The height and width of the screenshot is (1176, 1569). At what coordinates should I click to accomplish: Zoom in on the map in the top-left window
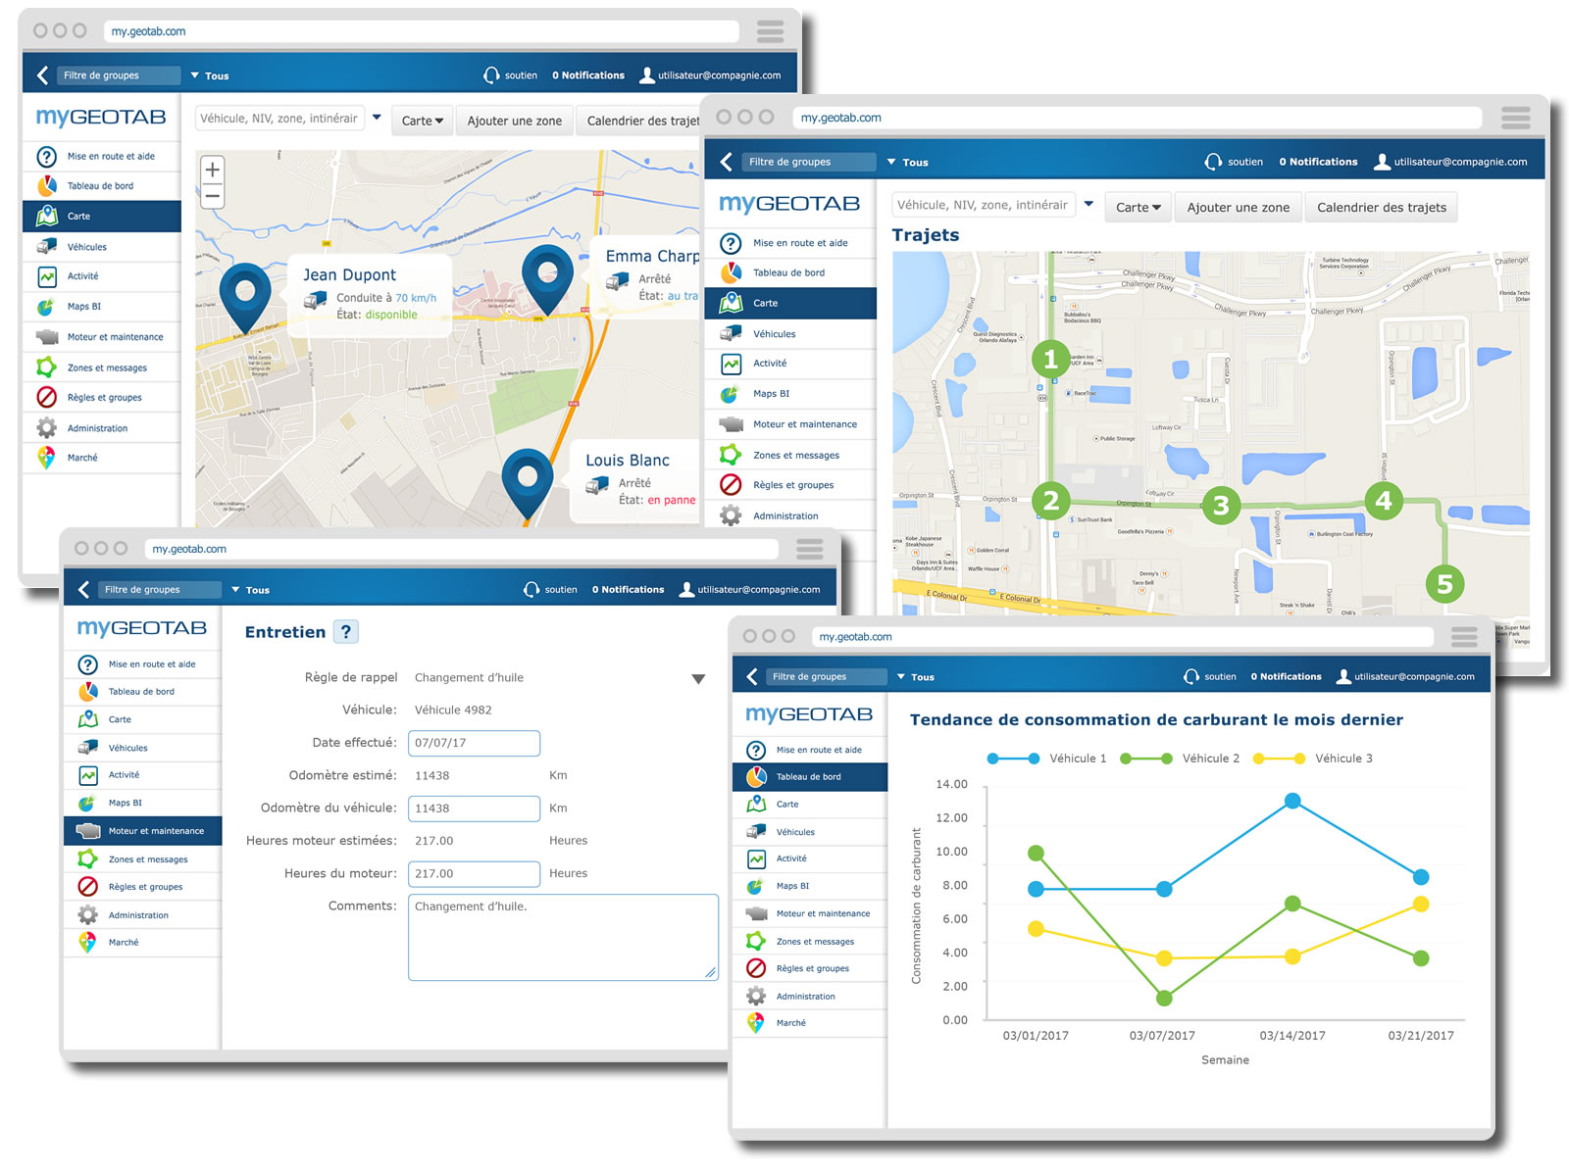coord(212,170)
